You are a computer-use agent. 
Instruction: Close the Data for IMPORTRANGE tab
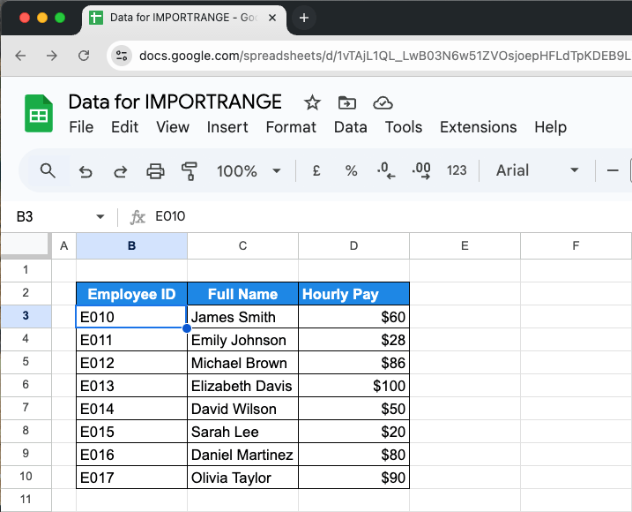point(272,18)
